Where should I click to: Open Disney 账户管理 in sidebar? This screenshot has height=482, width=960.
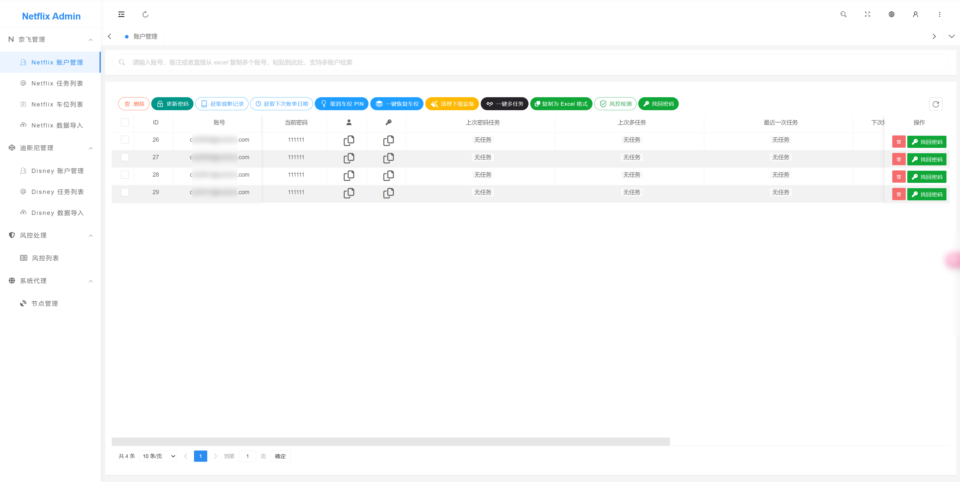[50, 171]
